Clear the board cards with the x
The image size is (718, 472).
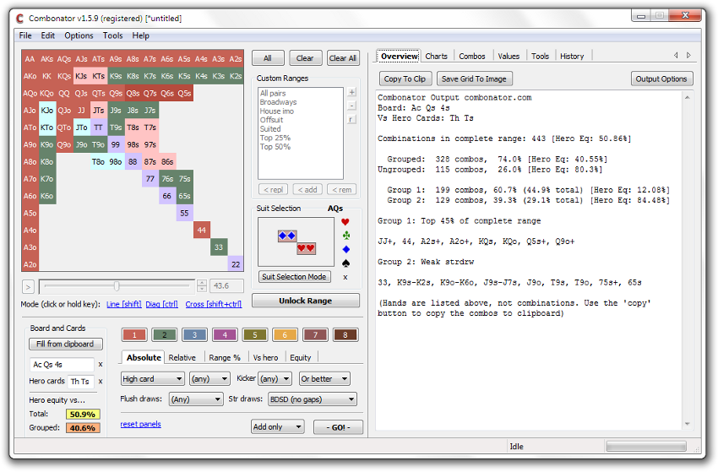point(101,365)
